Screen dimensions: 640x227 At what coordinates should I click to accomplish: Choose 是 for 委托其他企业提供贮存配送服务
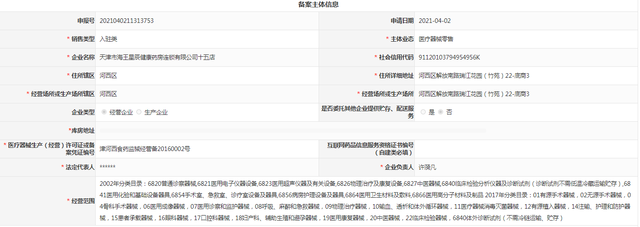pyautogui.click(x=423, y=112)
